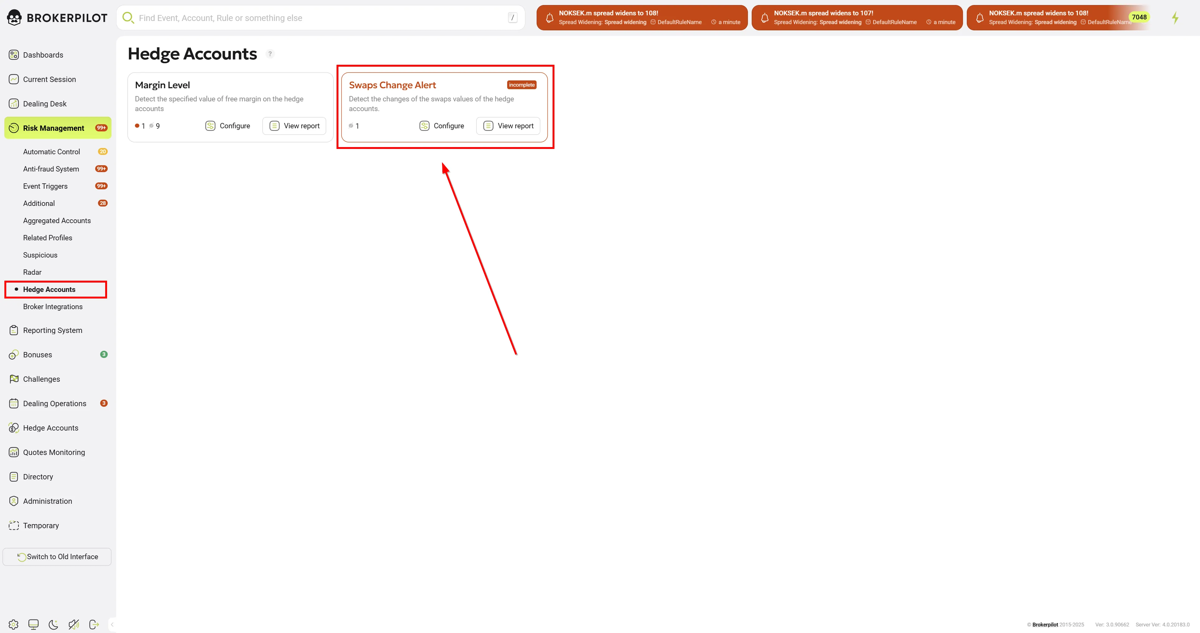
Task: Open the NOKSEK.m spread widens to 107 notification
Action: [857, 18]
